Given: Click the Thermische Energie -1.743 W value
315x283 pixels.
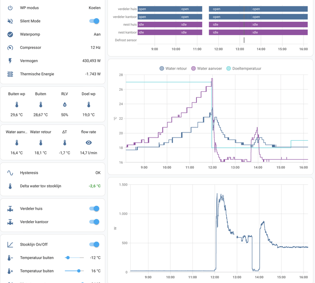Looking at the screenshot, I should click(93, 74).
